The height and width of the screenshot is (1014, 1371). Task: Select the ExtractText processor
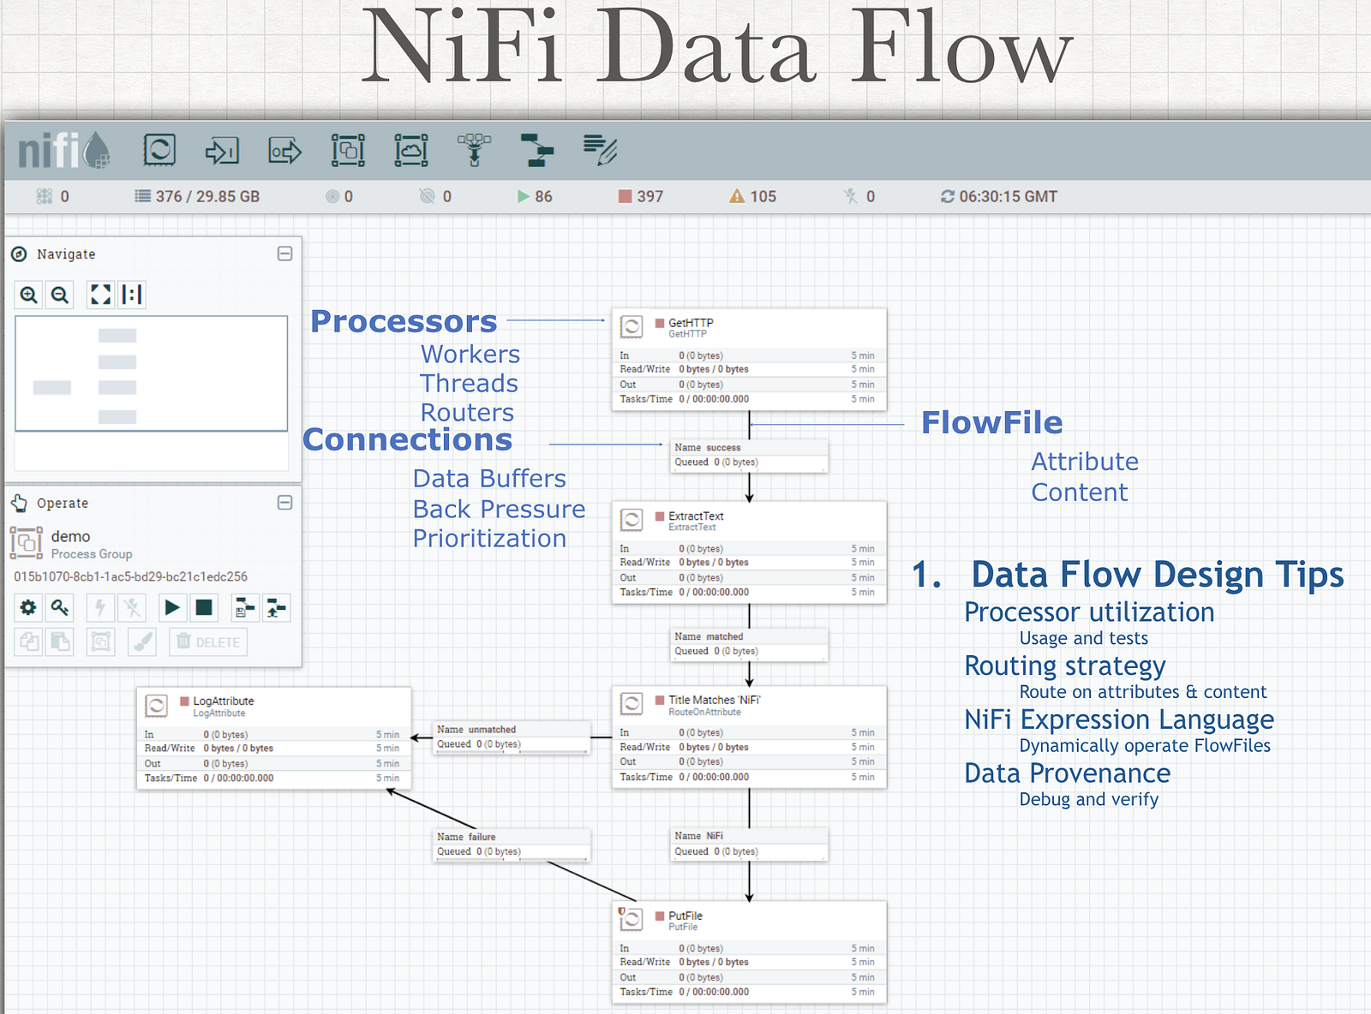[749, 552]
